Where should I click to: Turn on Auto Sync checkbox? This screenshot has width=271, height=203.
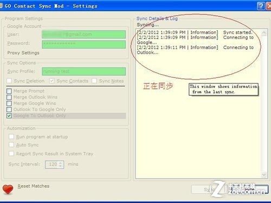coord(11,145)
